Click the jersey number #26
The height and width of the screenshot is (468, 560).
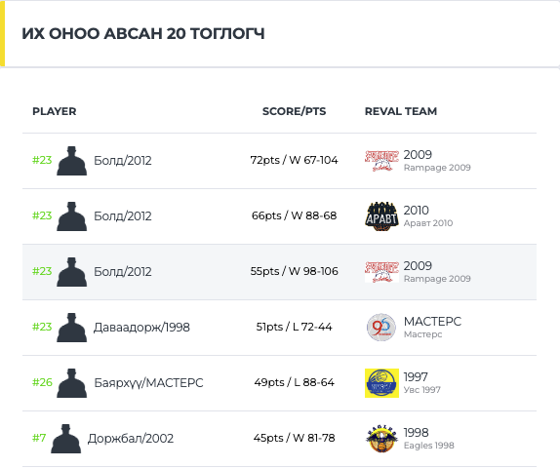42,382
